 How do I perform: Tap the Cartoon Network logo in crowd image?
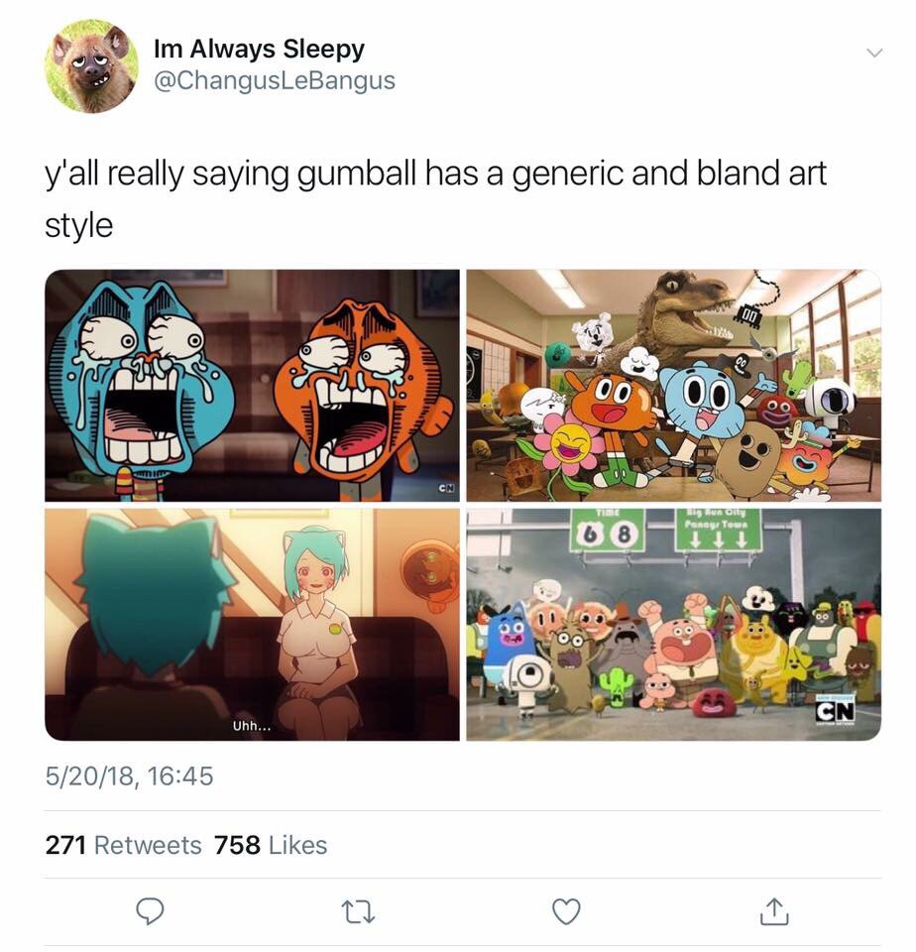point(836,710)
